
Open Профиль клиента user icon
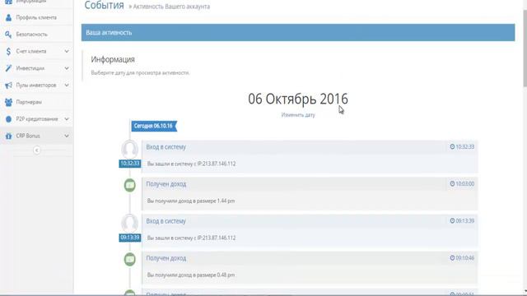pyautogui.click(x=8, y=17)
